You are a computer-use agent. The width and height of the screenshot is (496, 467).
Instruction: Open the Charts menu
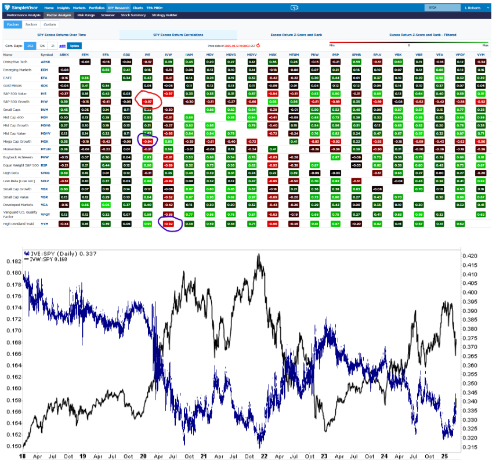pyautogui.click(x=138, y=8)
